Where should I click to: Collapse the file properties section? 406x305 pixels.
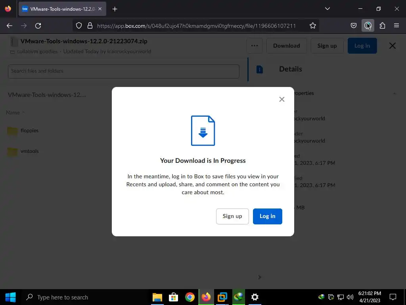pyautogui.click(x=395, y=93)
